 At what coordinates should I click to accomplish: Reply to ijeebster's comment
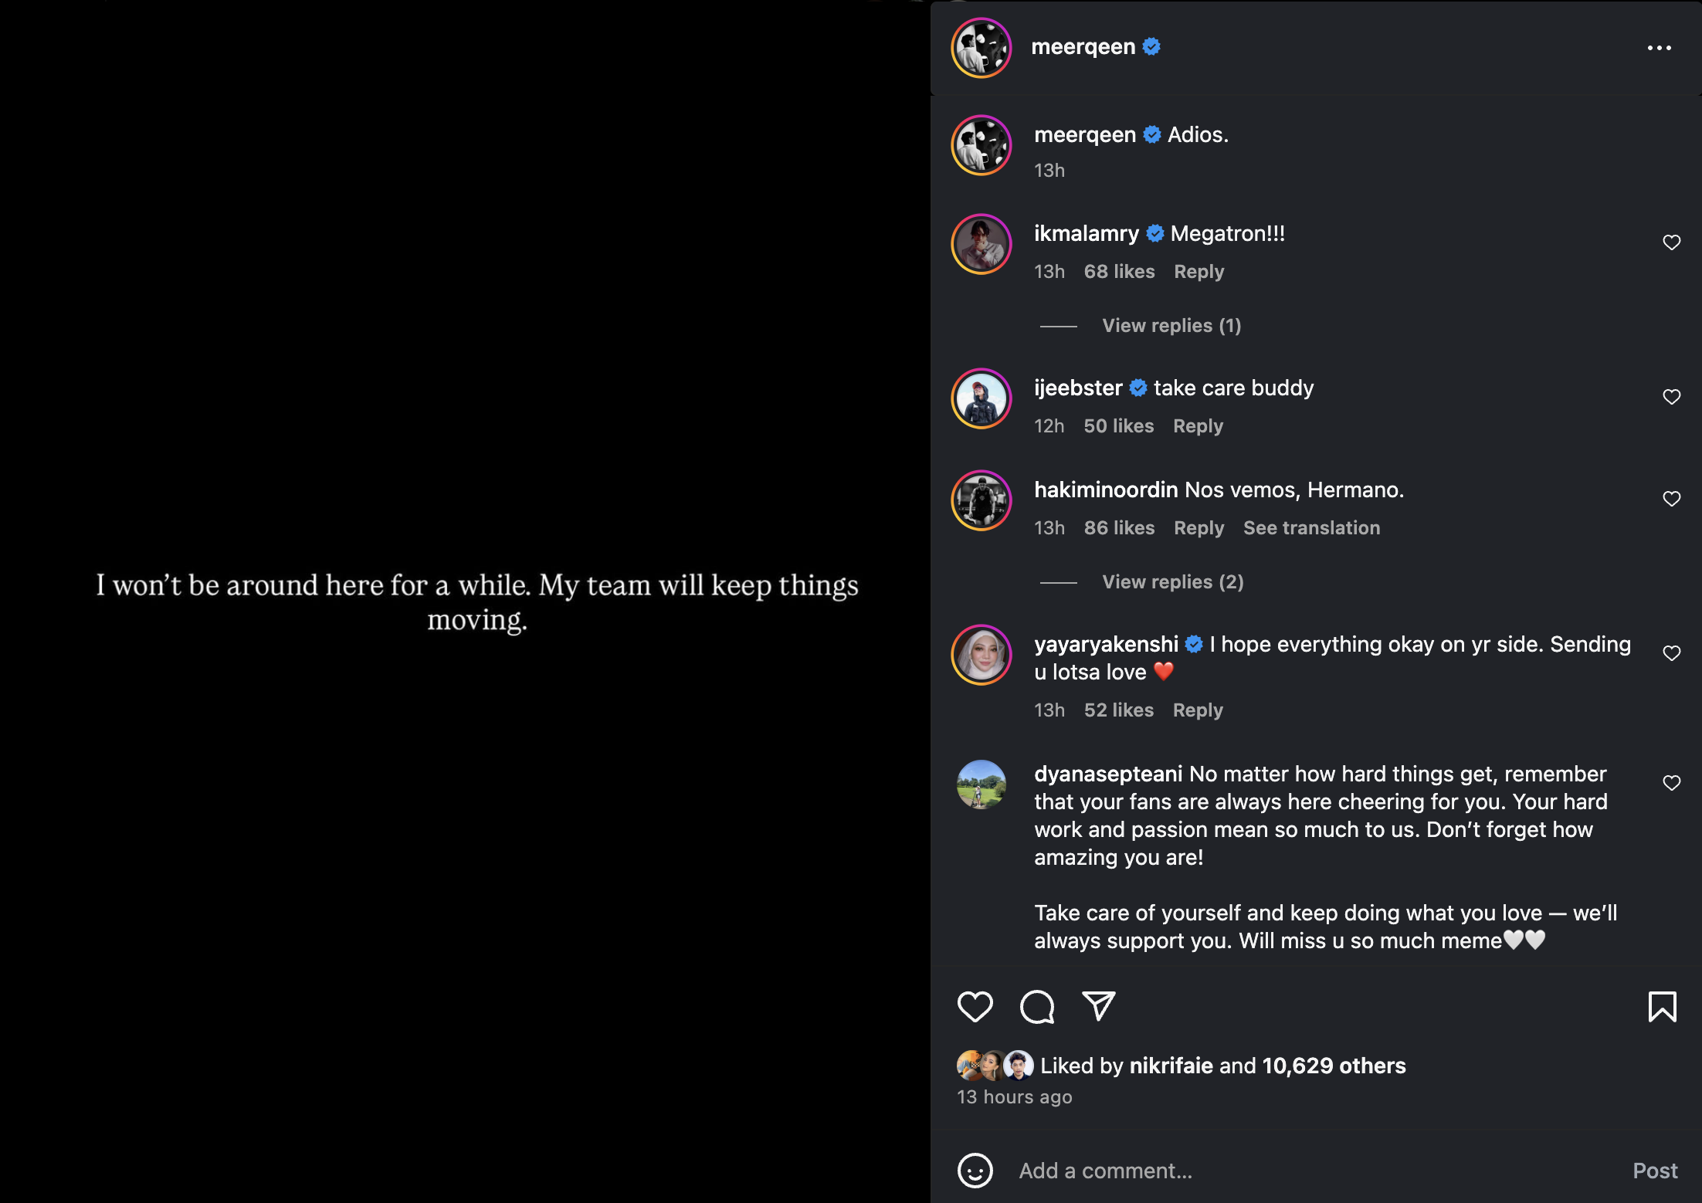pyautogui.click(x=1198, y=426)
